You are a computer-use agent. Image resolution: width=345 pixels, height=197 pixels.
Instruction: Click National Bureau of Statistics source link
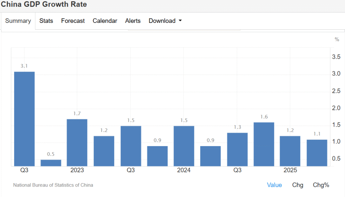coord(53,185)
